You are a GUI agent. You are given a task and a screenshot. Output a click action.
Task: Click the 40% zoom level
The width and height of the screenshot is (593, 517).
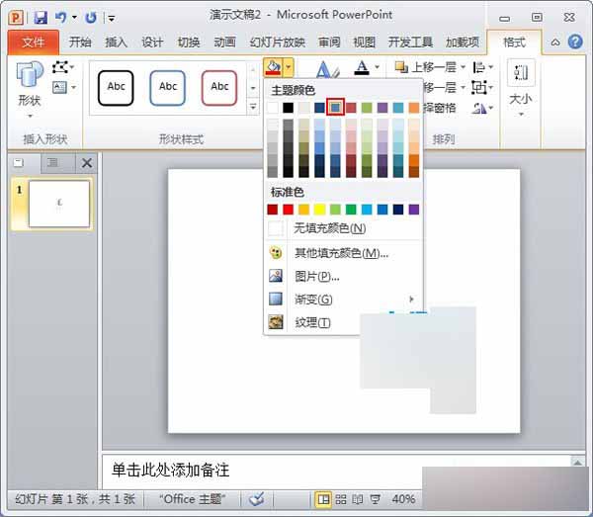coord(403,499)
